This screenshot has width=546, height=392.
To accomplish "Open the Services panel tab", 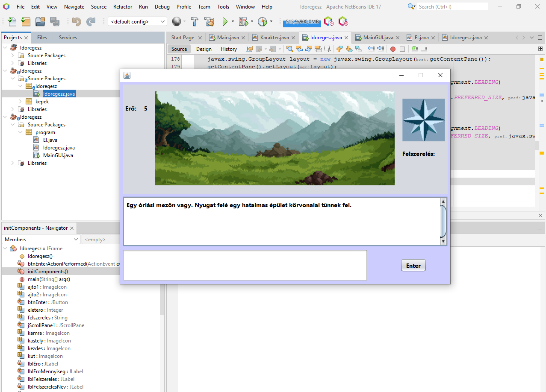I will coord(68,38).
